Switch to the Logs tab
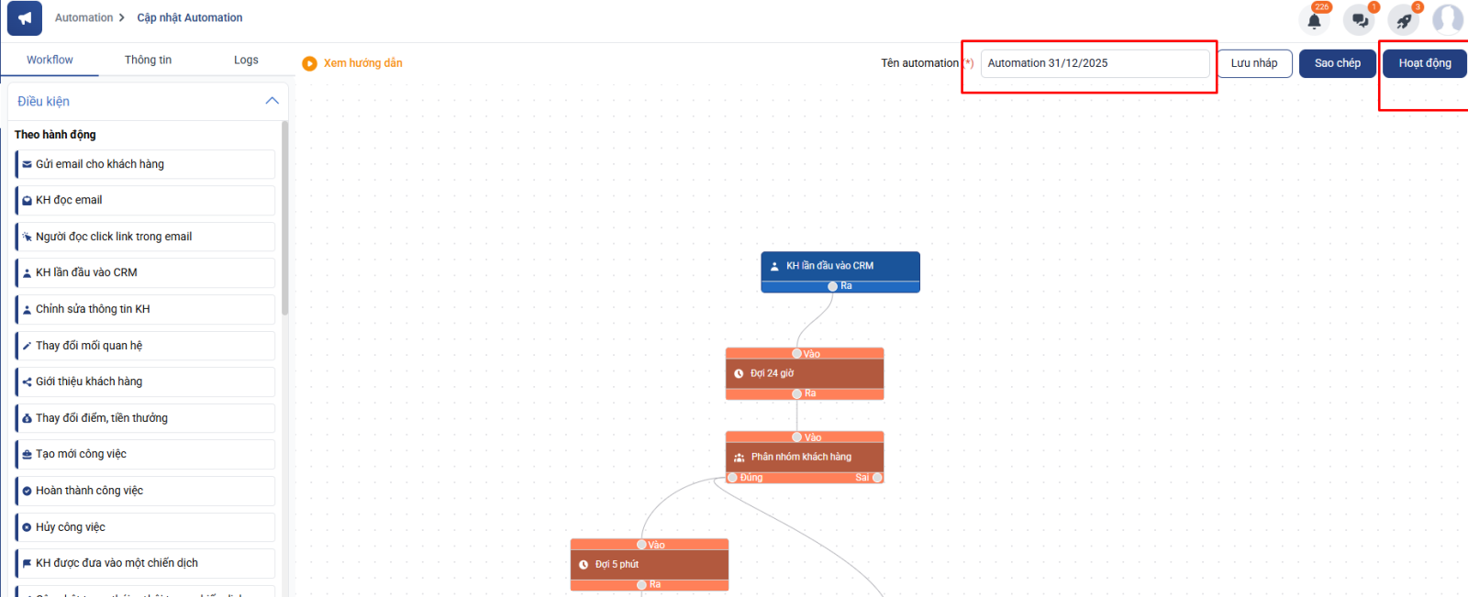1468x597 pixels. 246,60
